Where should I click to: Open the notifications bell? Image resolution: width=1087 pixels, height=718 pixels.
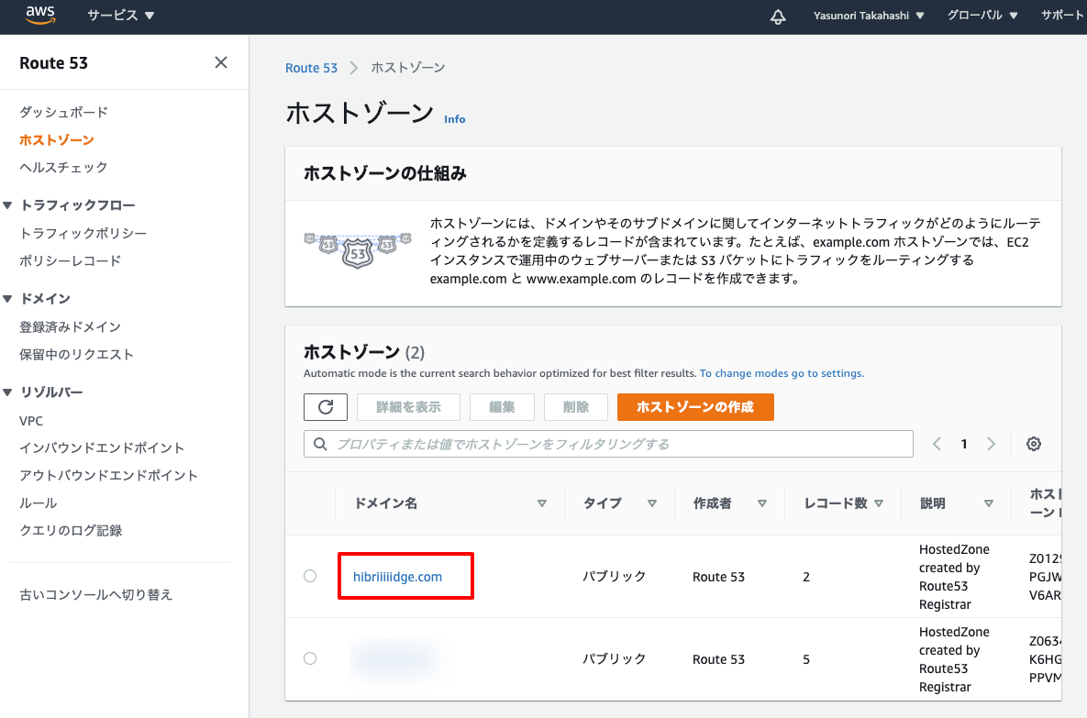point(777,16)
